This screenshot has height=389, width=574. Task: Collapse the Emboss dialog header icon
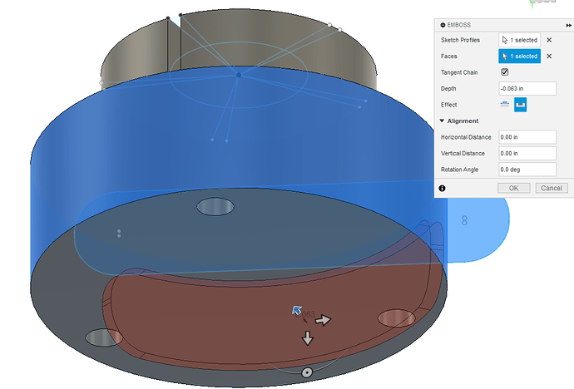(x=443, y=25)
